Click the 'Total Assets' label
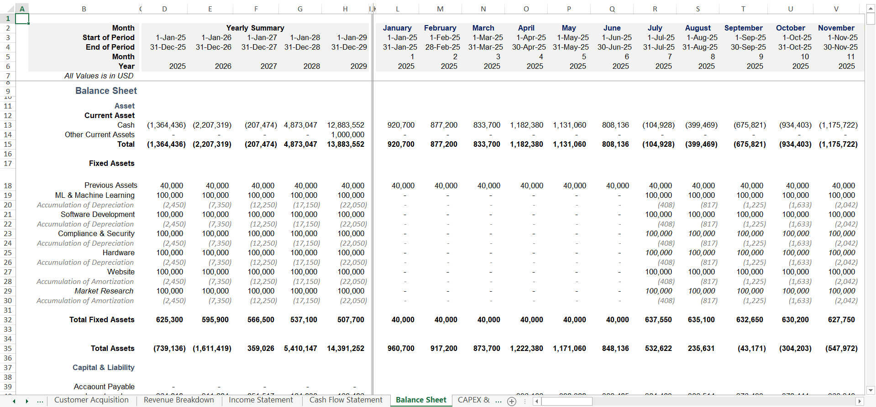876x407 pixels. (112, 349)
